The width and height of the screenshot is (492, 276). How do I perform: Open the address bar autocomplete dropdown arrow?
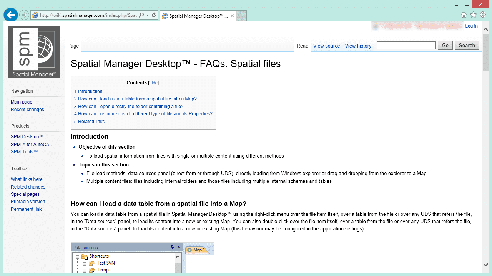(148, 15)
